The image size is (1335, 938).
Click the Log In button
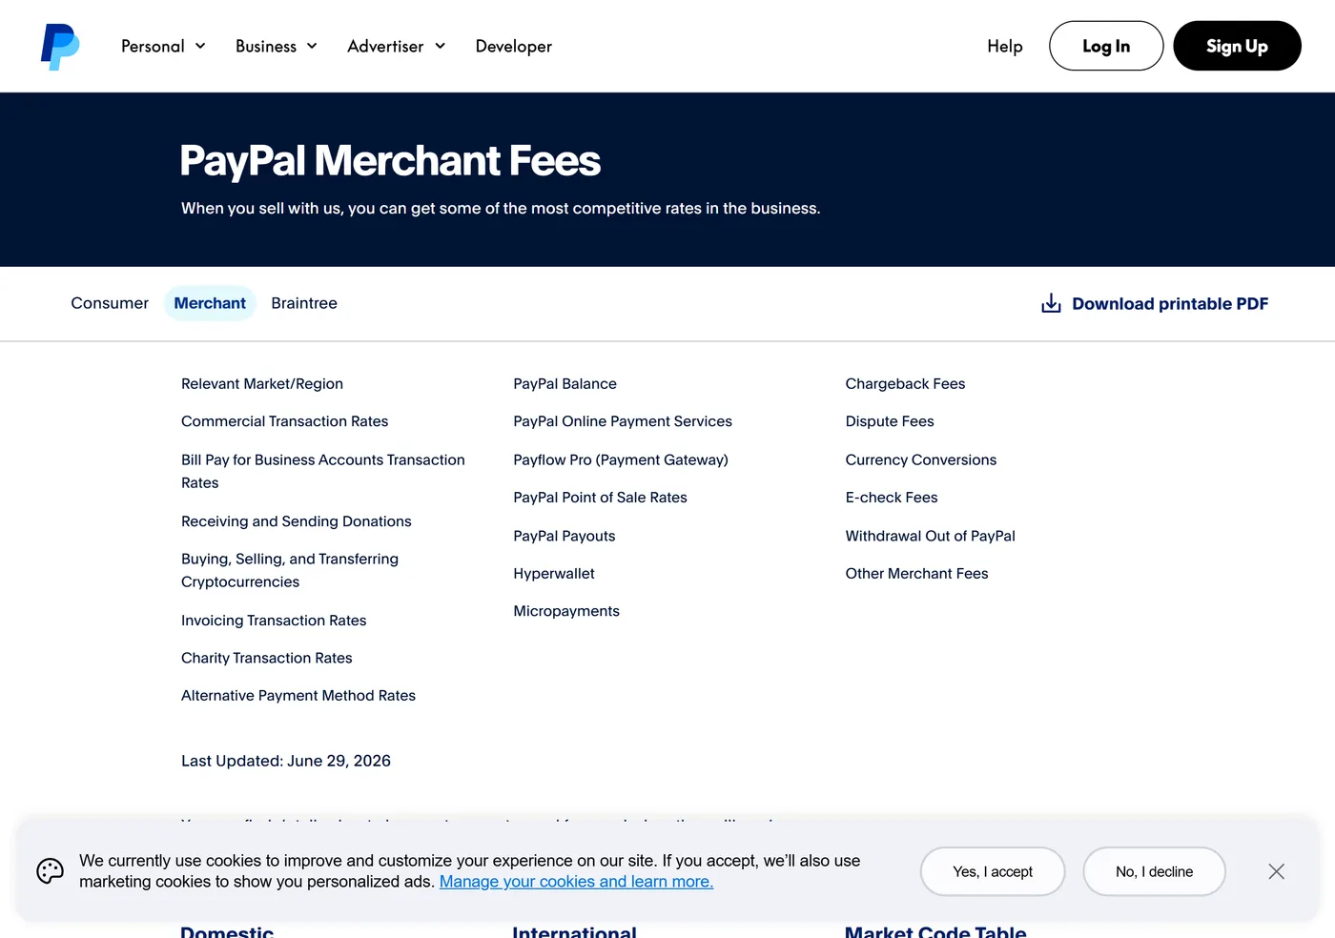click(x=1106, y=46)
